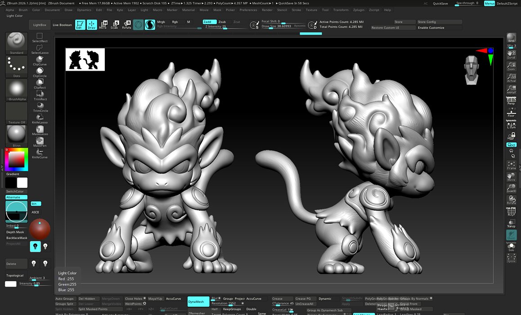
Task: Click the DynaMesh button
Action: 198,301
